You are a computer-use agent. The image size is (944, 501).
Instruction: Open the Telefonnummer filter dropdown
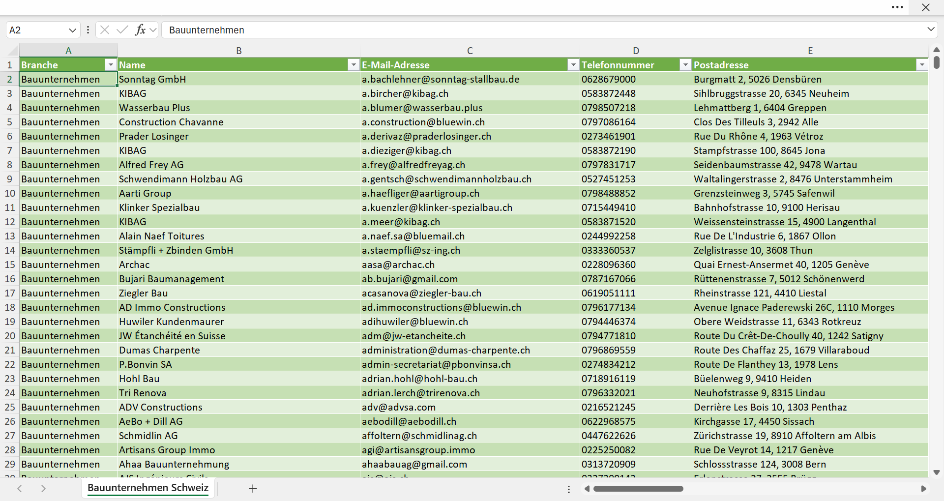[685, 65]
